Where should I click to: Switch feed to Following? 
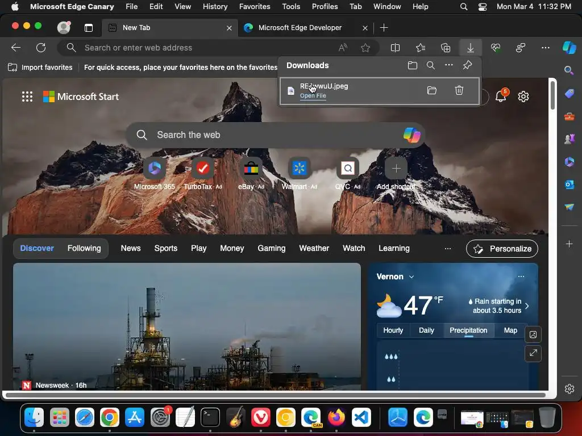[84, 249]
